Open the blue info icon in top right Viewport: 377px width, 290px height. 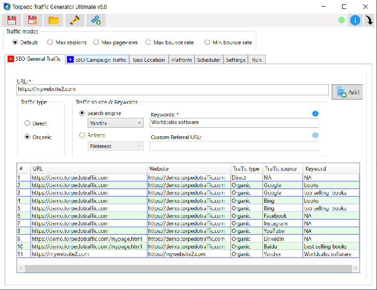(355, 20)
